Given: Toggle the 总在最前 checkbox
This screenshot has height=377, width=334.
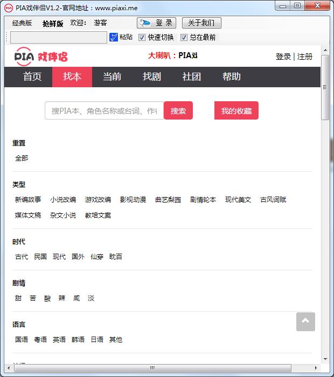Looking at the screenshot, I should pos(184,37).
